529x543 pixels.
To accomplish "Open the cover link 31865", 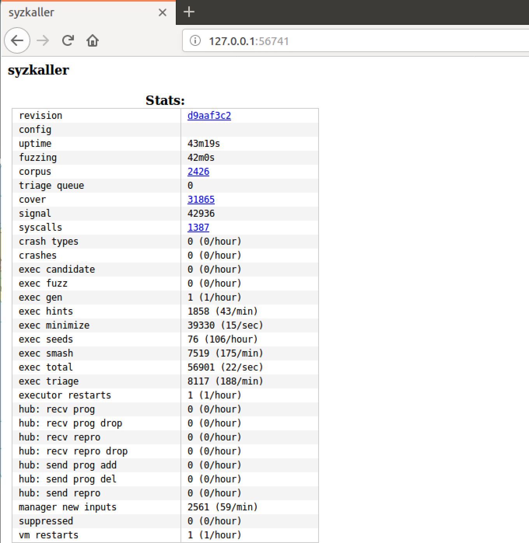I will click(201, 200).
